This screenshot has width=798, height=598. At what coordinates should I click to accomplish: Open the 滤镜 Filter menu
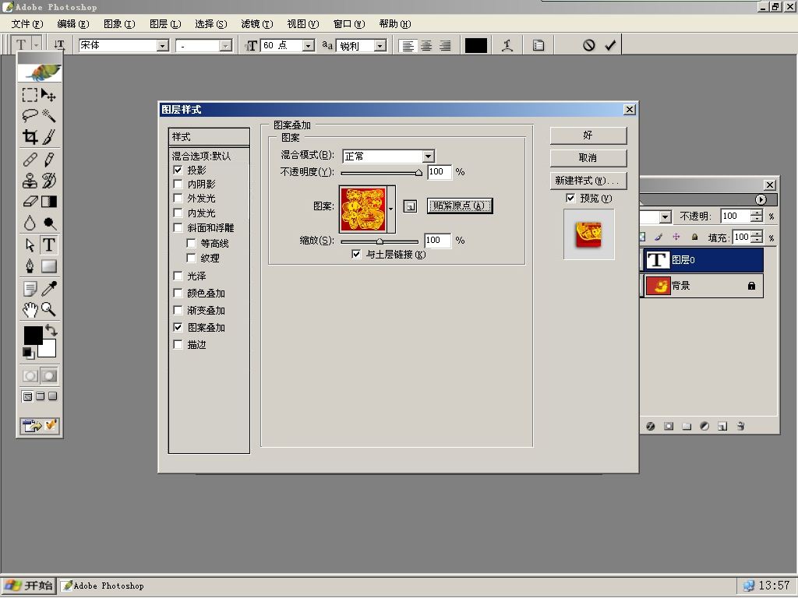pyautogui.click(x=257, y=24)
